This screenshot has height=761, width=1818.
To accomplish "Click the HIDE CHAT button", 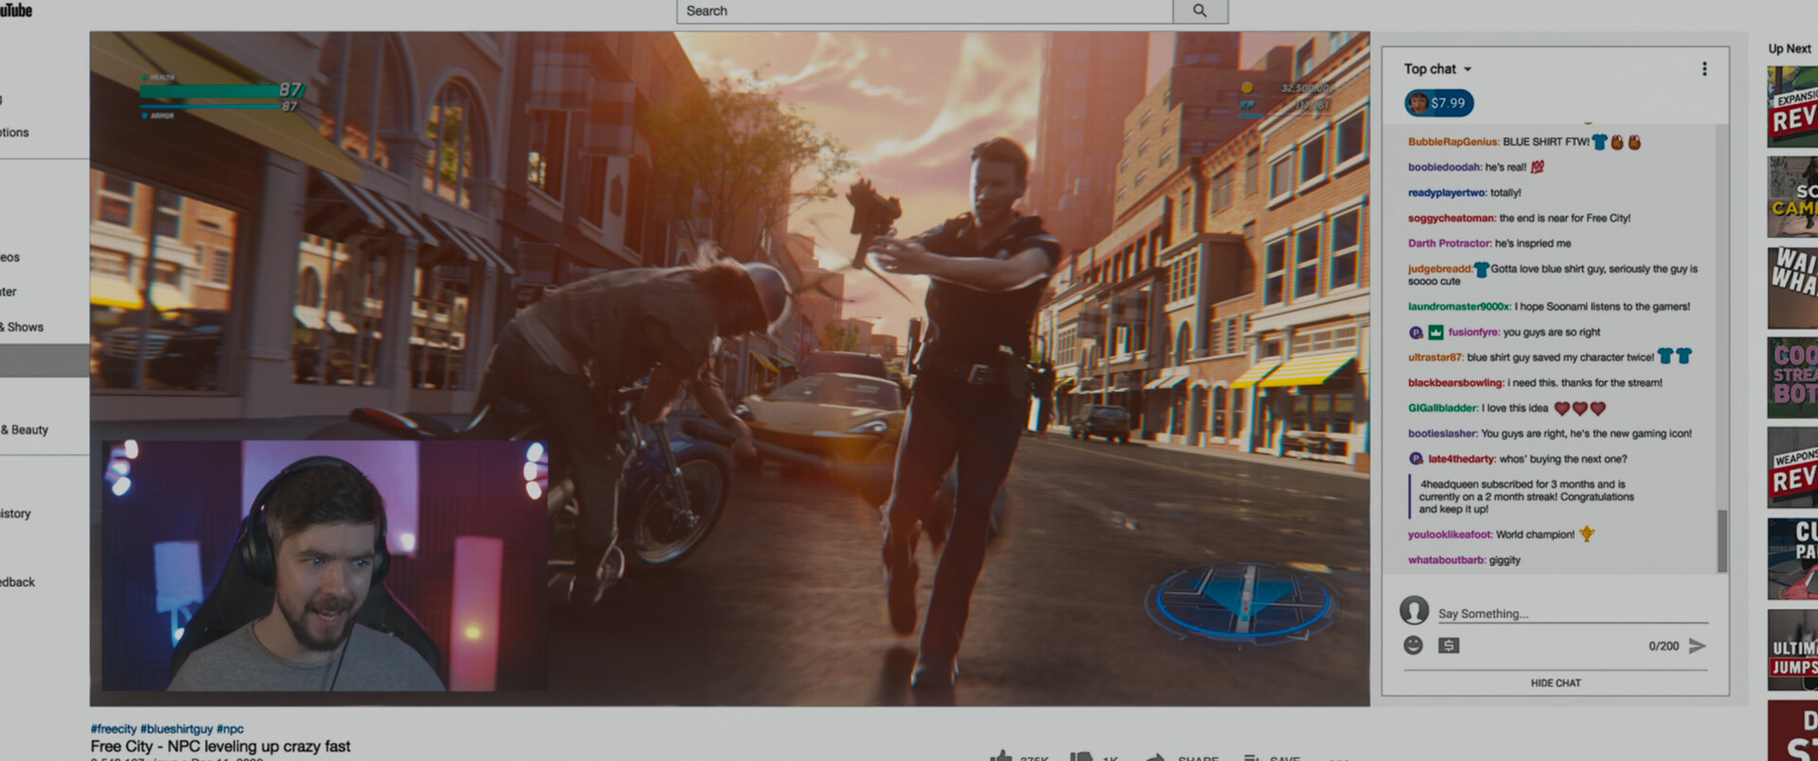I will [x=1556, y=682].
